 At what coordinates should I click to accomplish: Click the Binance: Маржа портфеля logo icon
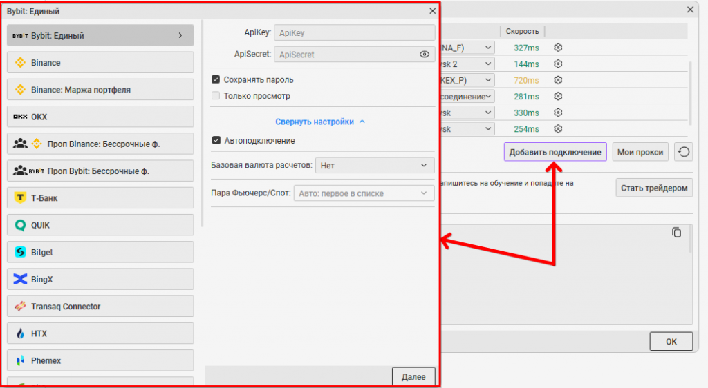(20, 89)
